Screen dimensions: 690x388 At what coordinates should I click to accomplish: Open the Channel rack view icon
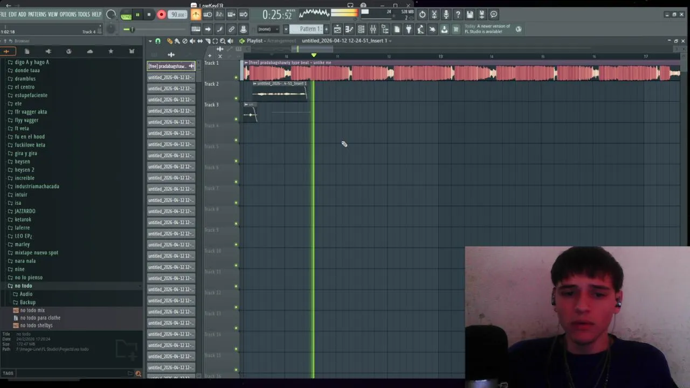(361, 29)
